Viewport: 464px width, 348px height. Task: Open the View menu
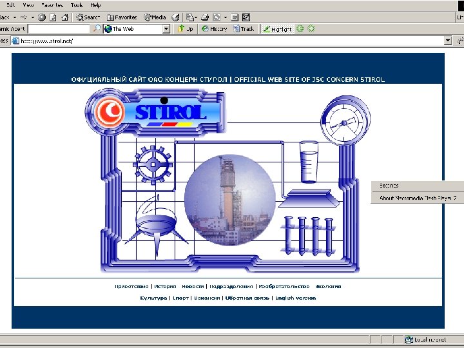[x=28, y=5]
